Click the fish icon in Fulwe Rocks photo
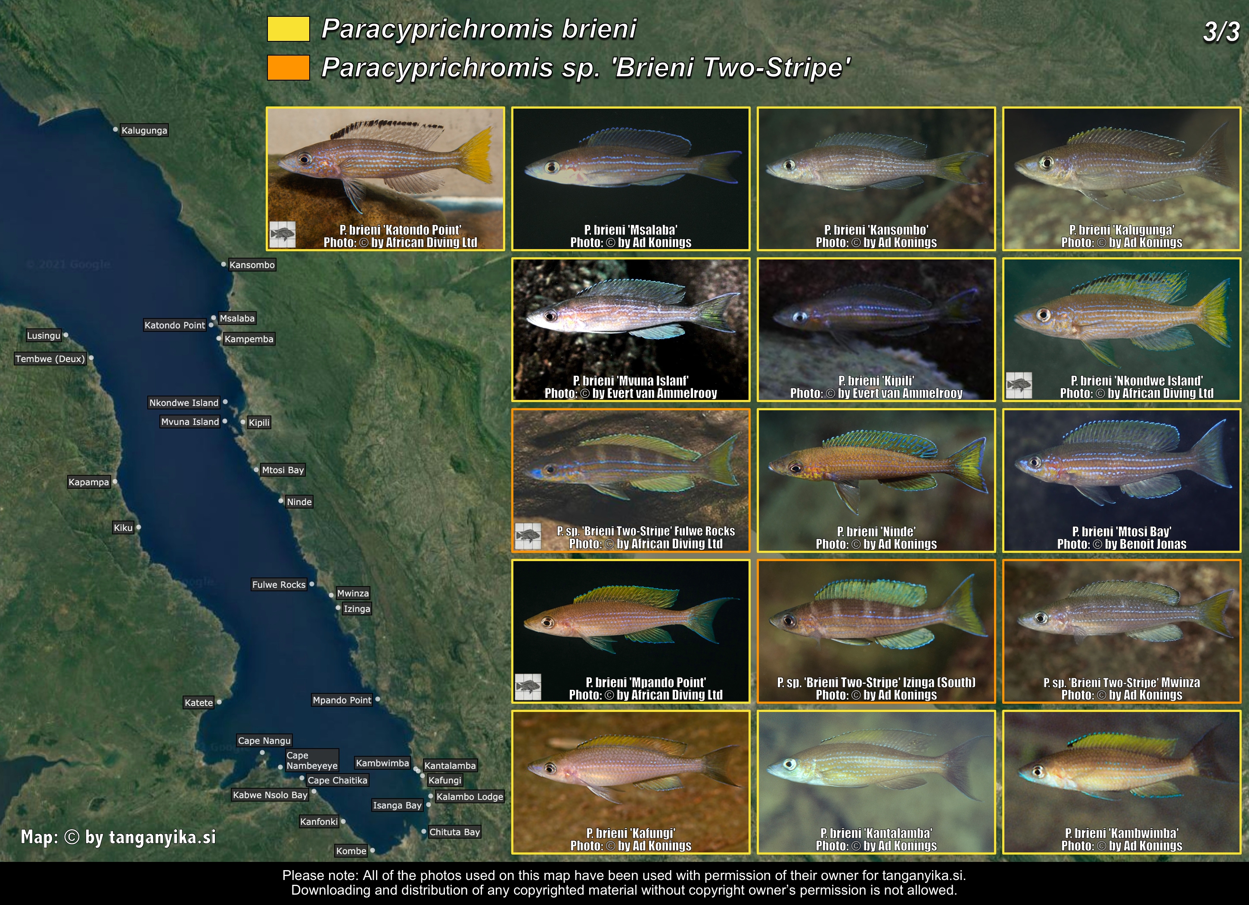The height and width of the screenshot is (905, 1249). pos(528,536)
